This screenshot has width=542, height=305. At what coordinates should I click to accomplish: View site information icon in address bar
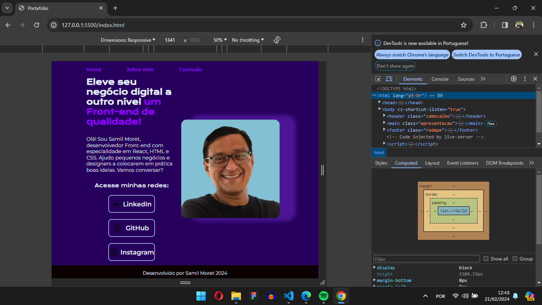point(54,25)
